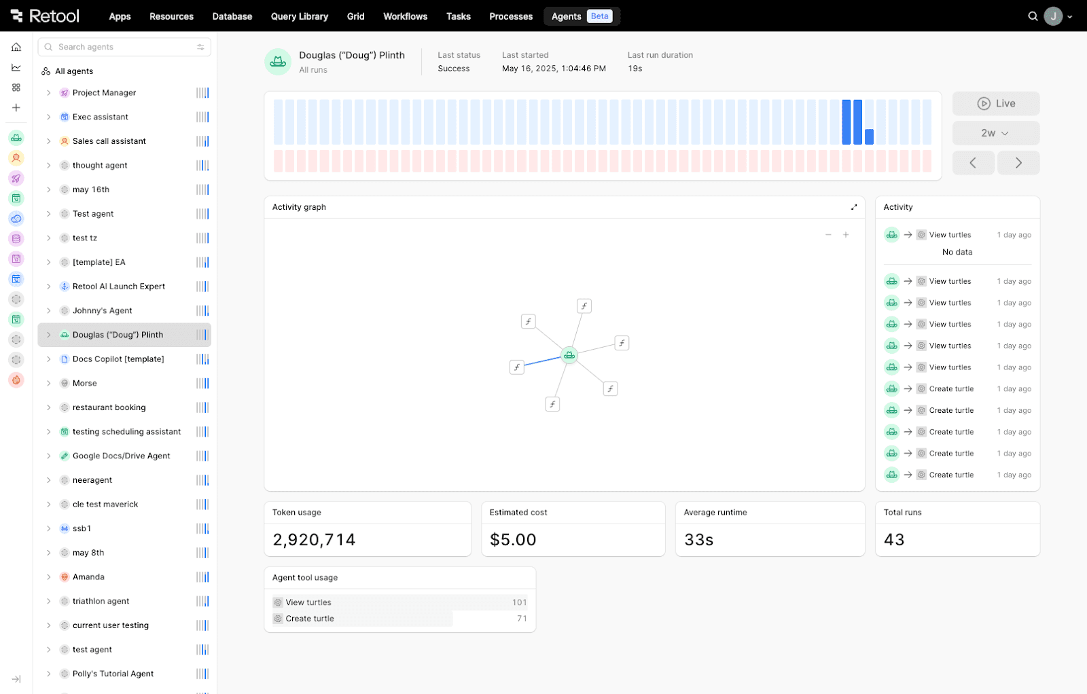Expand the Project Manager agent
This screenshot has height=694, width=1087.
click(x=48, y=93)
